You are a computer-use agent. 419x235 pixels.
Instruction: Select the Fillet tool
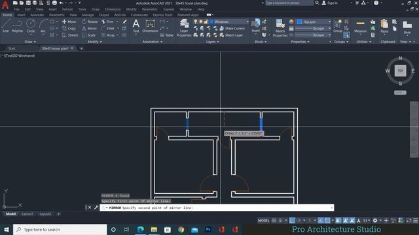[x=108, y=28]
